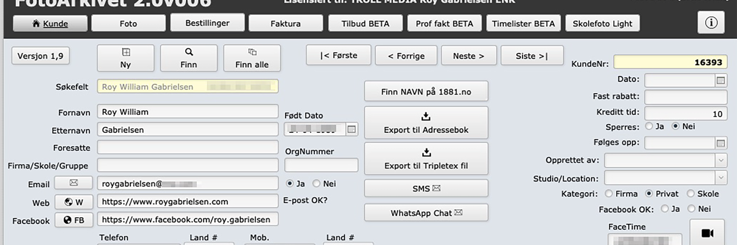Open the Bestillinger tab
The image size is (737, 245).
pyautogui.click(x=207, y=23)
